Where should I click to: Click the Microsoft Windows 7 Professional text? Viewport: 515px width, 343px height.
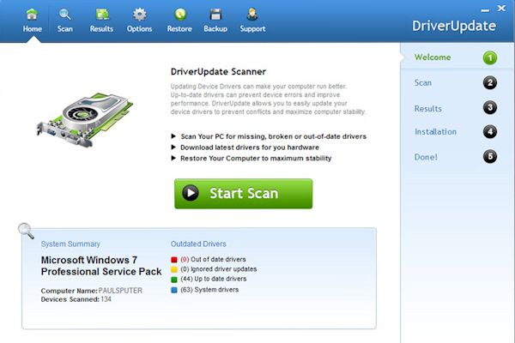101,266
